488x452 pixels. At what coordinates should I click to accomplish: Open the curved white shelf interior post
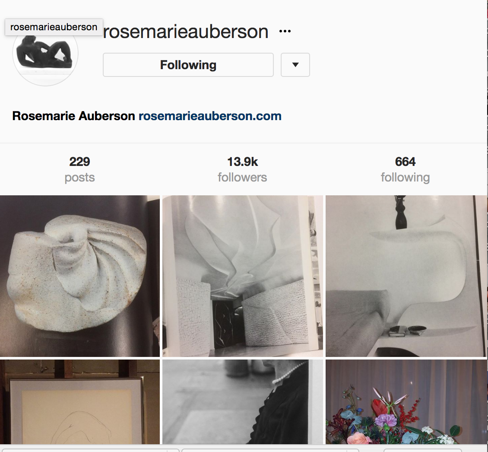point(406,276)
